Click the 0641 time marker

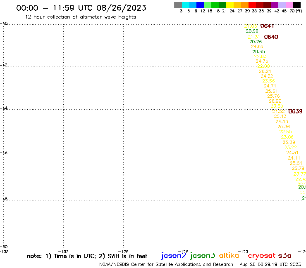click(x=267, y=26)
